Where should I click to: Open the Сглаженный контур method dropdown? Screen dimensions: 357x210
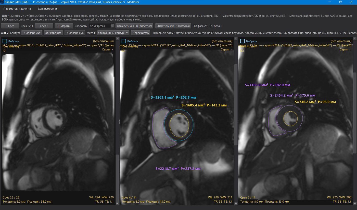[x=113, y=33]
